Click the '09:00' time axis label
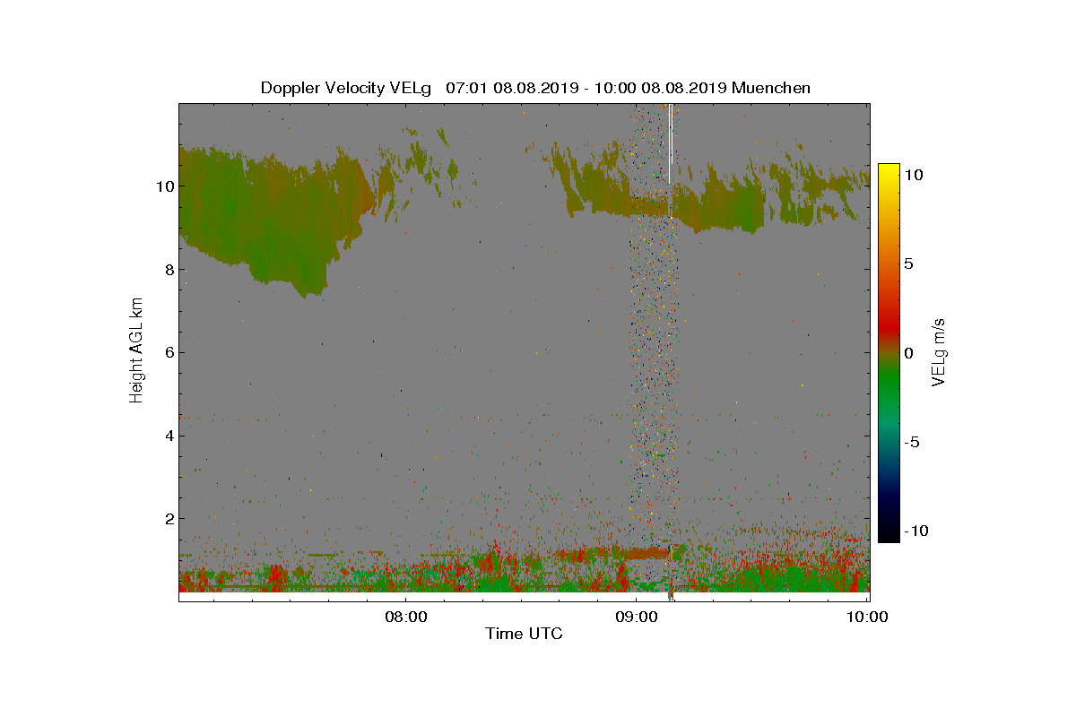1076x717 pixels. point(636,617)
